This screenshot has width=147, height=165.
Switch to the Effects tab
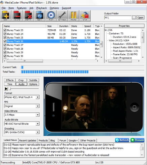(x=10, y=80)
